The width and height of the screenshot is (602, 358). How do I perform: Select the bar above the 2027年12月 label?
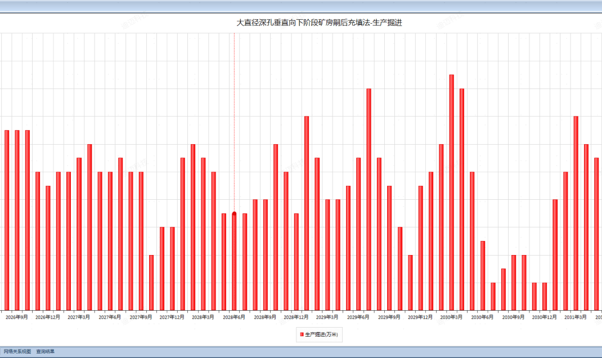[x=172, y=268]
